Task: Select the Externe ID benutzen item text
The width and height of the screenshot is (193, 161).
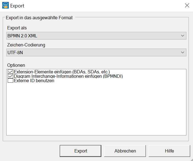Action: (34, 81)
